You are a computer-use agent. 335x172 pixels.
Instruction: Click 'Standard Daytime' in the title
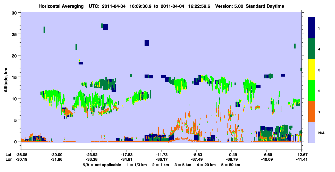(265, 6)
